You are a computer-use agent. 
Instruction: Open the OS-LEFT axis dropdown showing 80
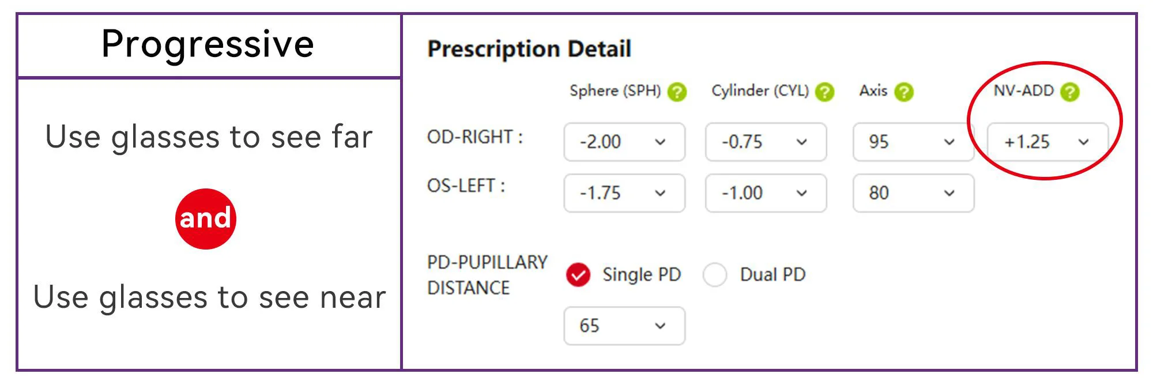913,193
